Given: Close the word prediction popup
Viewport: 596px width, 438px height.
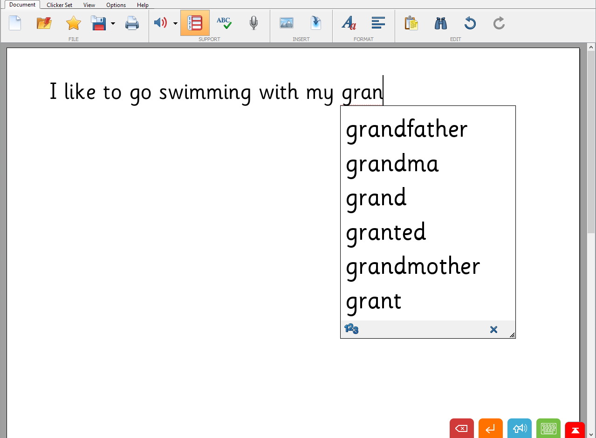Looking at the screenshot, I should point(493,330).
